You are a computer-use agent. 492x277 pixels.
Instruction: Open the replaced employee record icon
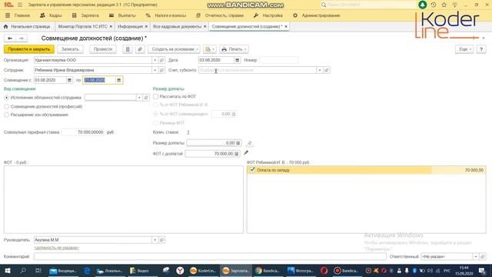coord(146,98)
